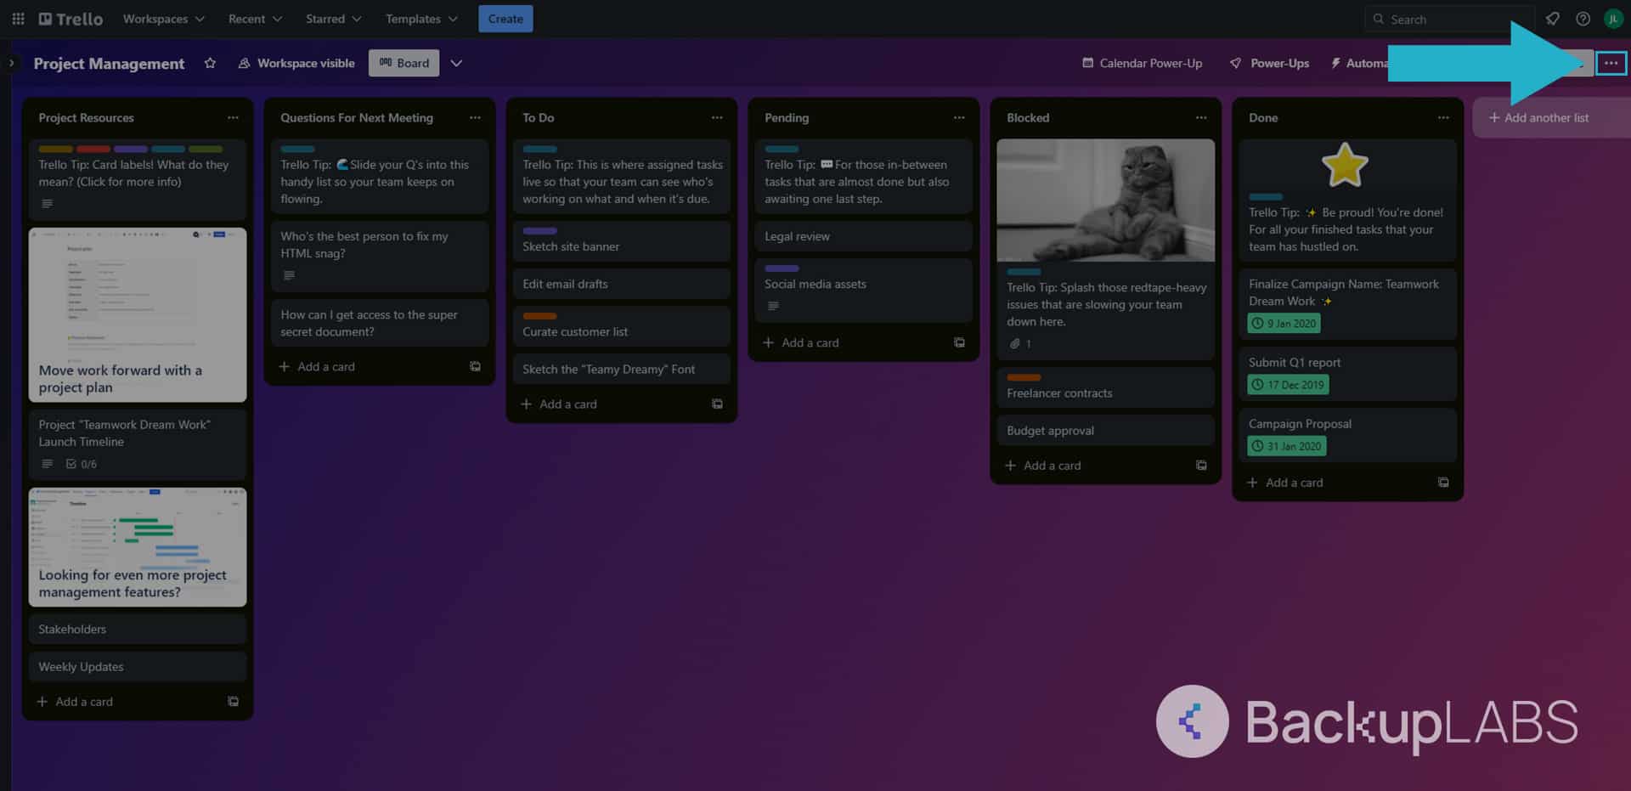Open the apps grid switcher

pyautogui.click(x=18, y=19)
